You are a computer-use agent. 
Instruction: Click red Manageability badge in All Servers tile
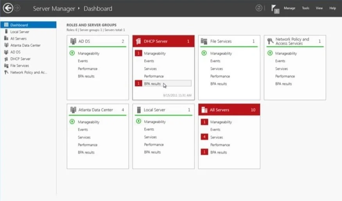coord(204,122)
